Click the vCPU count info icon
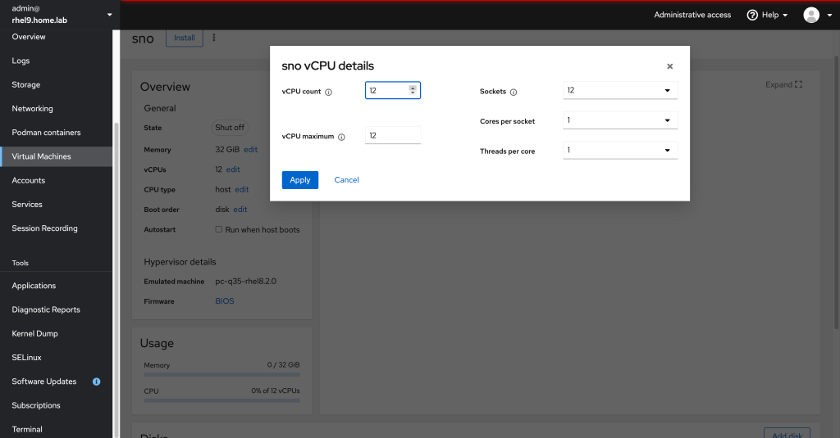 [329, 93]
